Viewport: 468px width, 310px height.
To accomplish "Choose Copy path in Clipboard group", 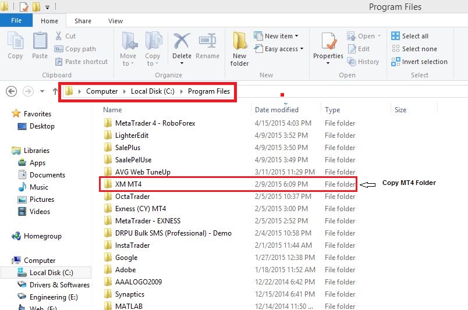I will (75, 49).
